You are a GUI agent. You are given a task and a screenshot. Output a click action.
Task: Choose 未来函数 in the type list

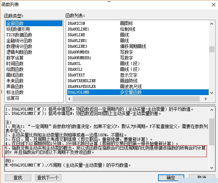click(15, 81)
